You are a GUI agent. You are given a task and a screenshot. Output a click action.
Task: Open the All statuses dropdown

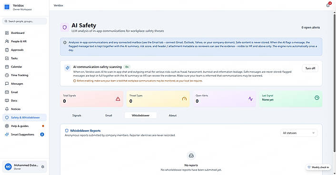point(299,133)
